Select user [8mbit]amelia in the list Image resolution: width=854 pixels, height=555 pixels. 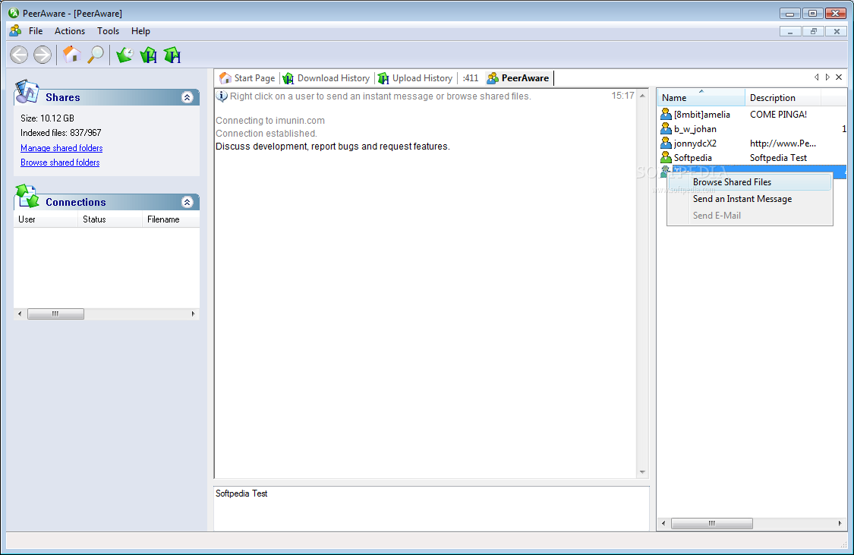coord(702,115)
